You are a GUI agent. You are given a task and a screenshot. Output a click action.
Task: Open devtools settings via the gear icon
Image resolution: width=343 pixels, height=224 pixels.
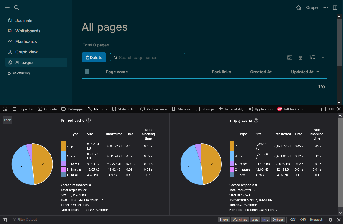(x=330, y=219)
